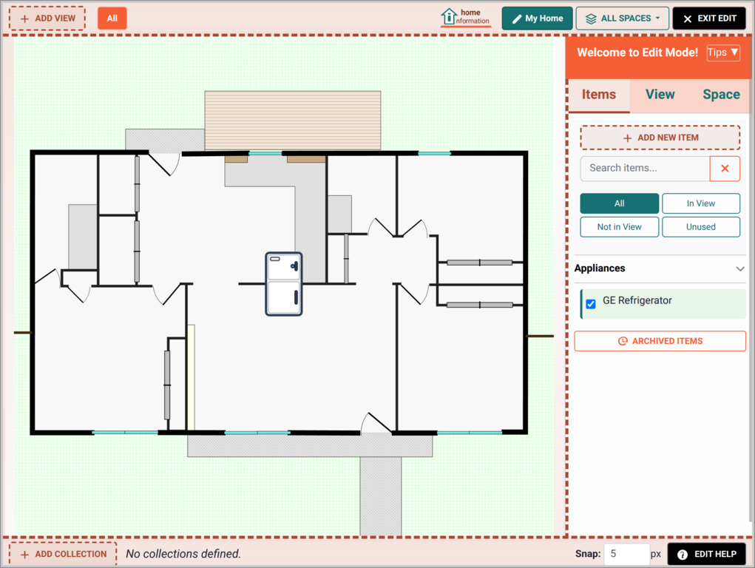Open ARCHIVED ITEMS

660,341
